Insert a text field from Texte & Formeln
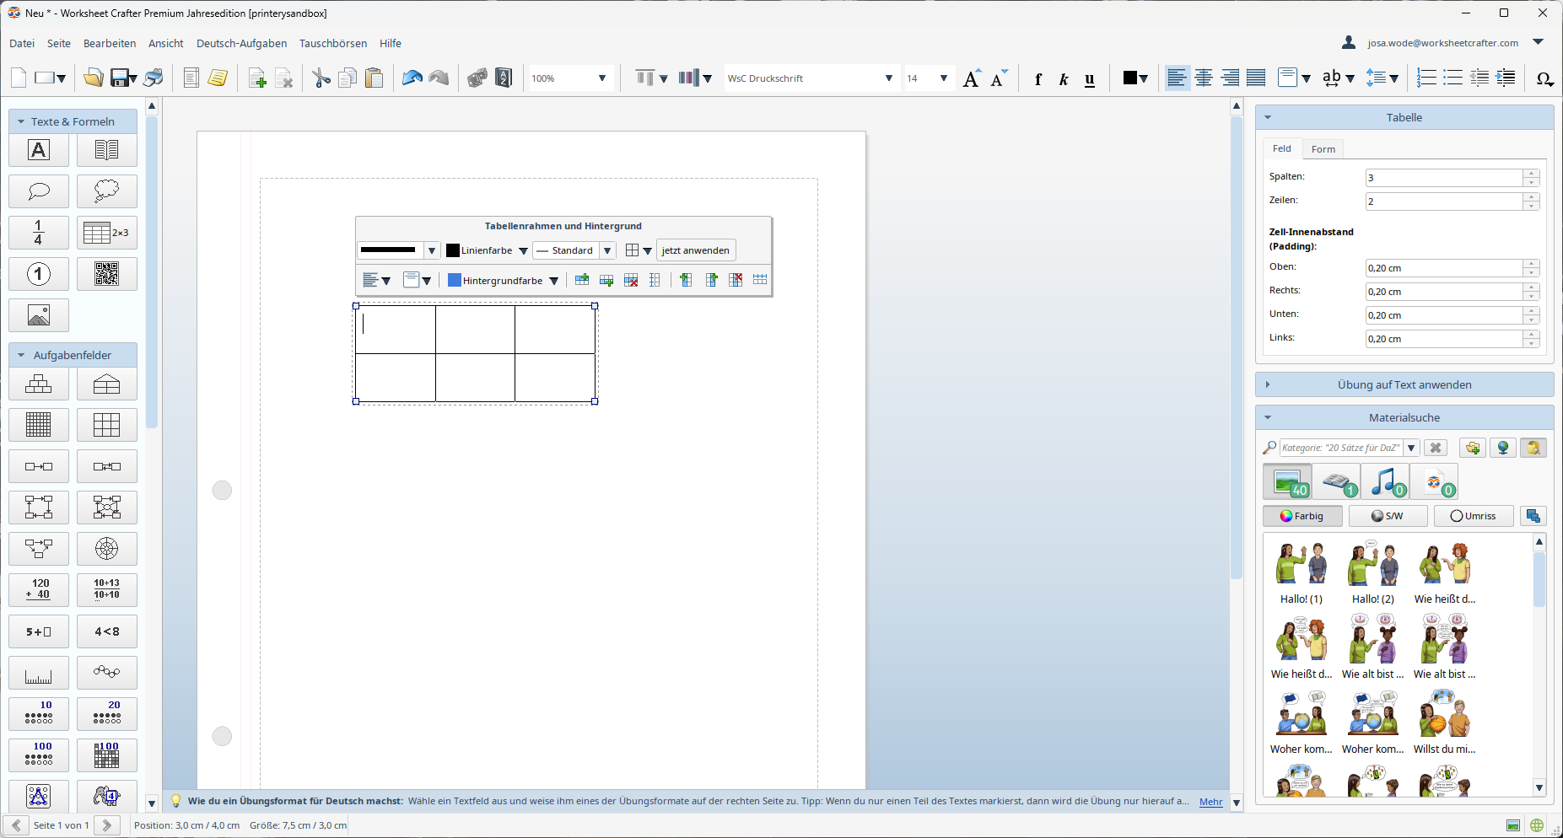 coord(39,151)
